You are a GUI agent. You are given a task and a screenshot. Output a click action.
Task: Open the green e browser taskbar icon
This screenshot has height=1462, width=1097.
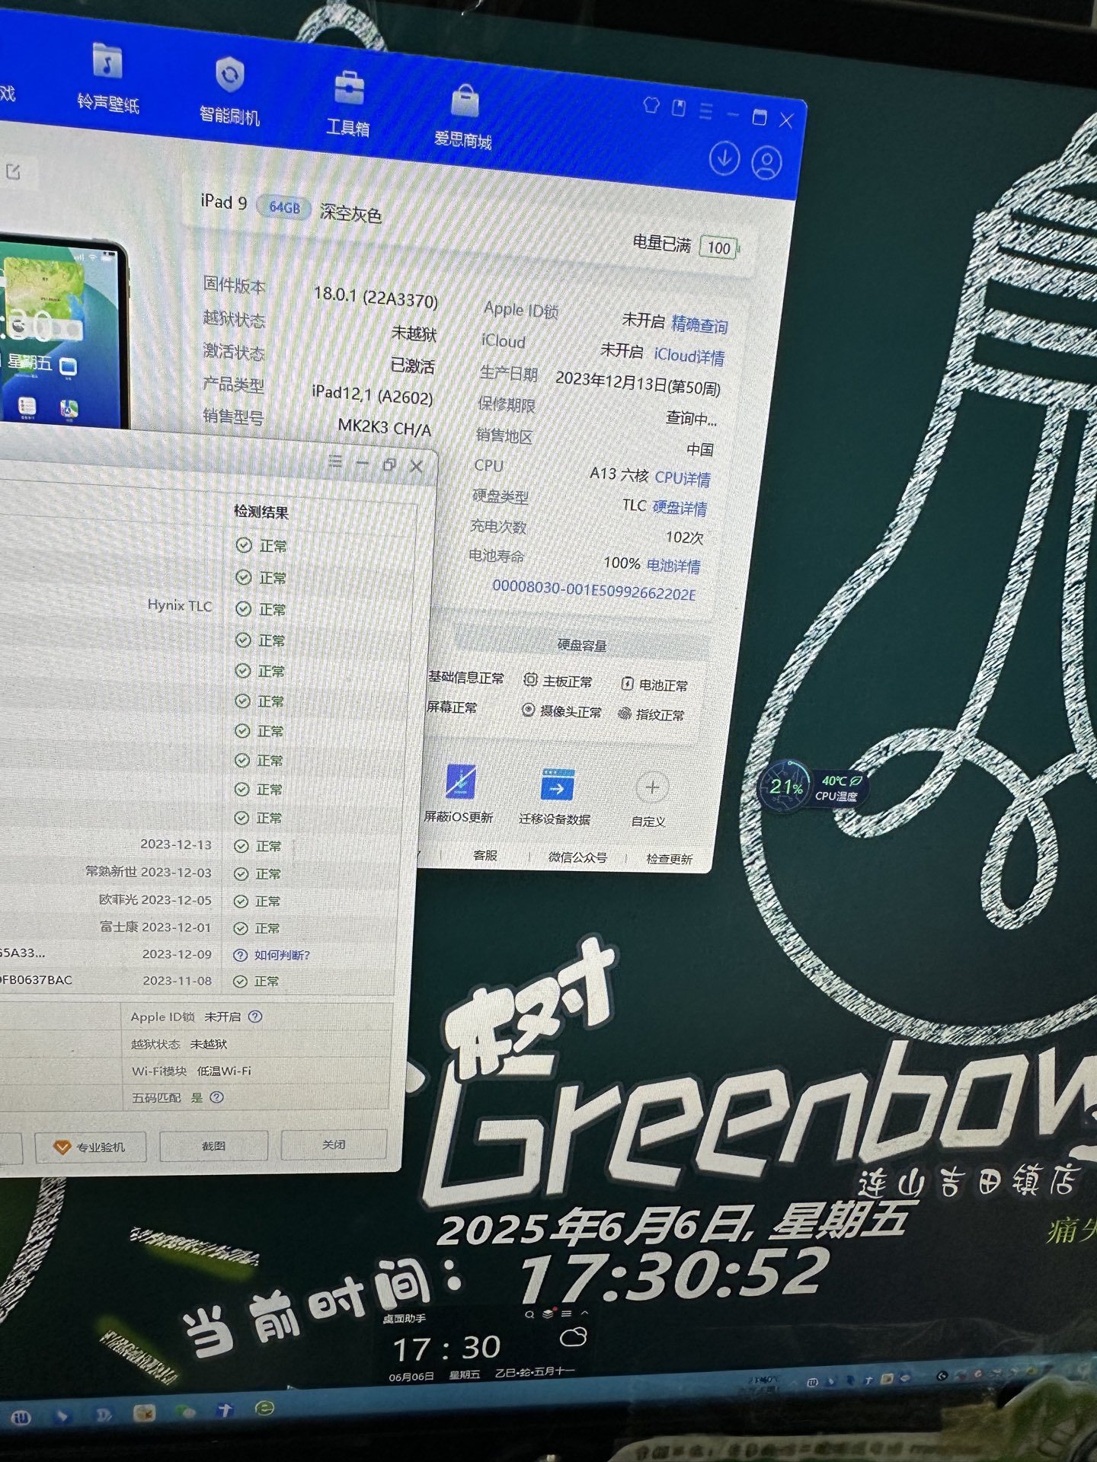[264, 1408]
